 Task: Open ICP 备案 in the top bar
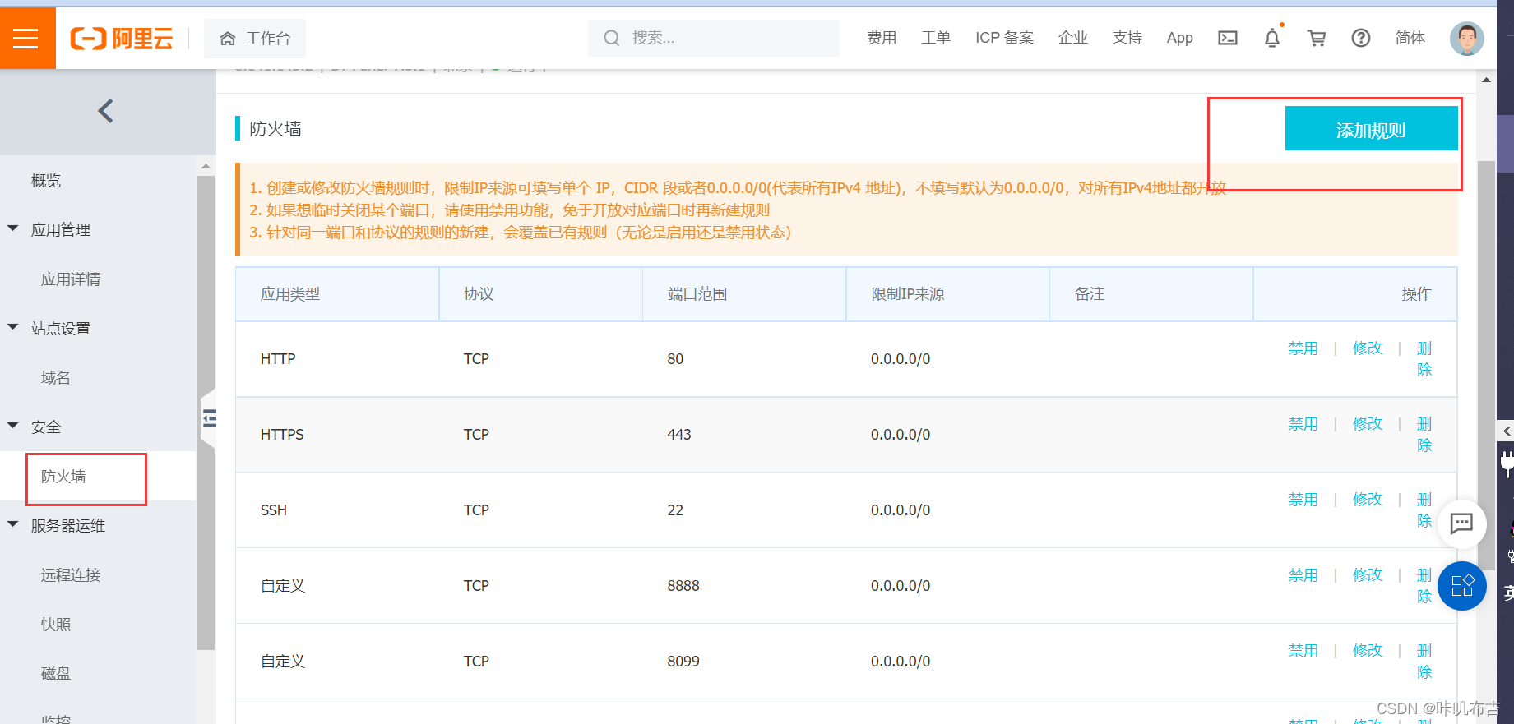tap(1004, 38)
